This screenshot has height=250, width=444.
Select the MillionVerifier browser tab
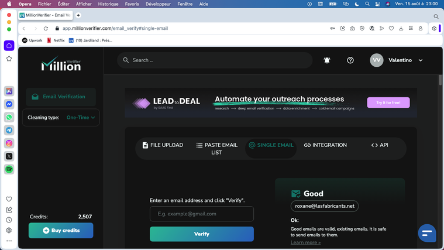(x=46, y=15)
